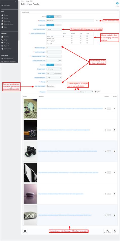Click the Slider breadcrumb link

click(x=22, y=1)
